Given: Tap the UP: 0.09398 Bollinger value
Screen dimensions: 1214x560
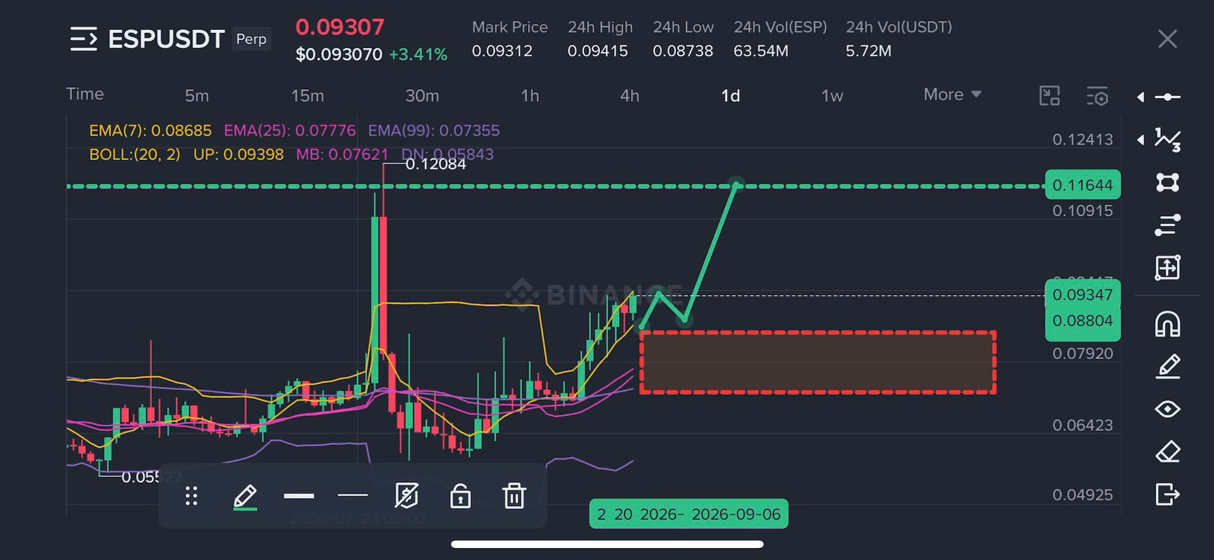Looking at the screenshot, I should pyautogui.click(x=238, y=154).
